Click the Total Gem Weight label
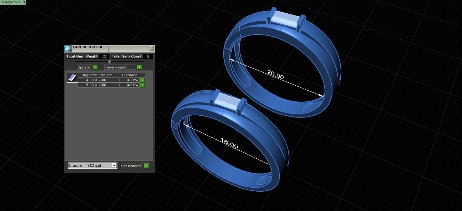This screenshot has height=211, width=462. [82, 57]
